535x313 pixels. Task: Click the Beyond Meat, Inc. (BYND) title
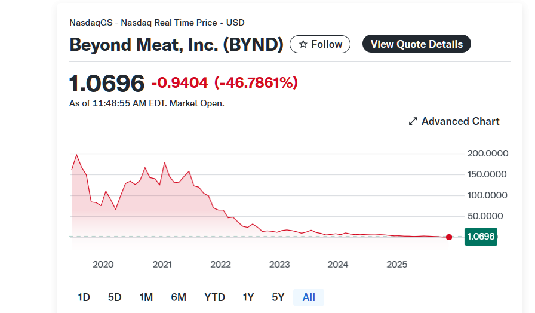point(176,45)
